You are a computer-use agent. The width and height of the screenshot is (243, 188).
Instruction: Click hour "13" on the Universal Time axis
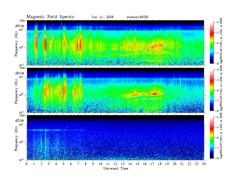[123, 164]
